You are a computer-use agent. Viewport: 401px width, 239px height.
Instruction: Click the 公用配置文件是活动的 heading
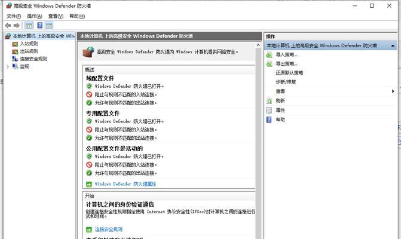pyautogui.click(x=114, y=149)
